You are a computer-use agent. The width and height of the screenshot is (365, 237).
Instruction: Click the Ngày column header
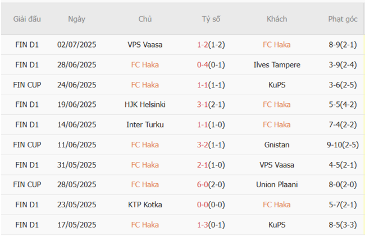[x=76, y=19]
